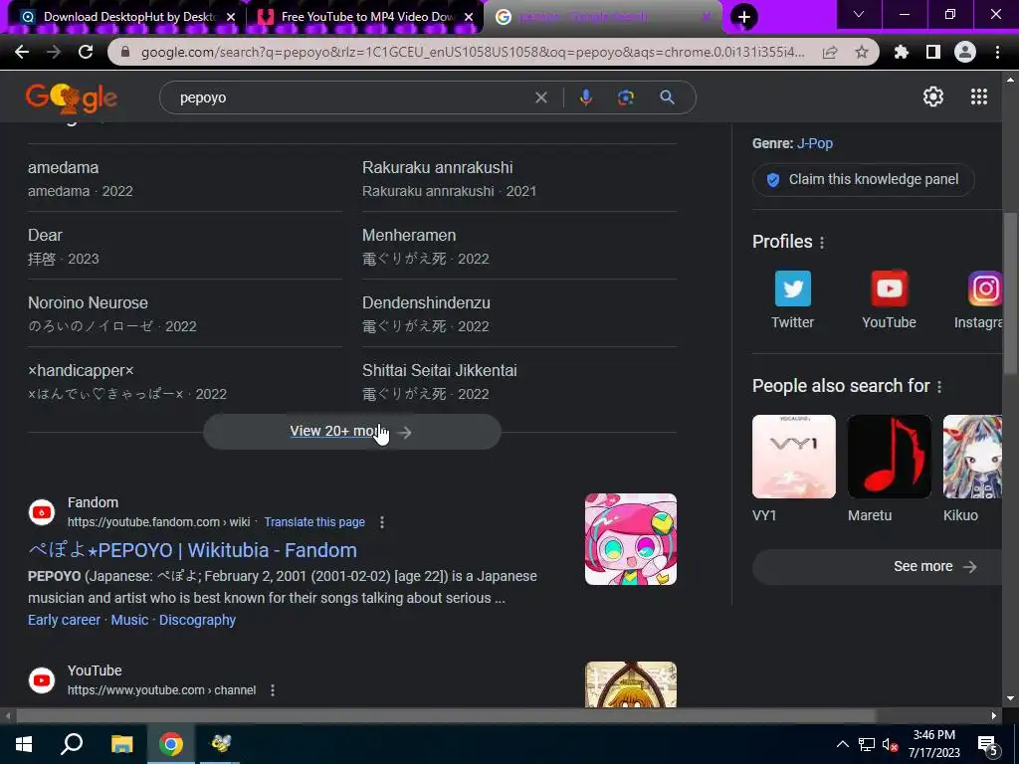Open Google quick settings gear
This screenshot has width=1019, height=764.
[x=933, y=96]
